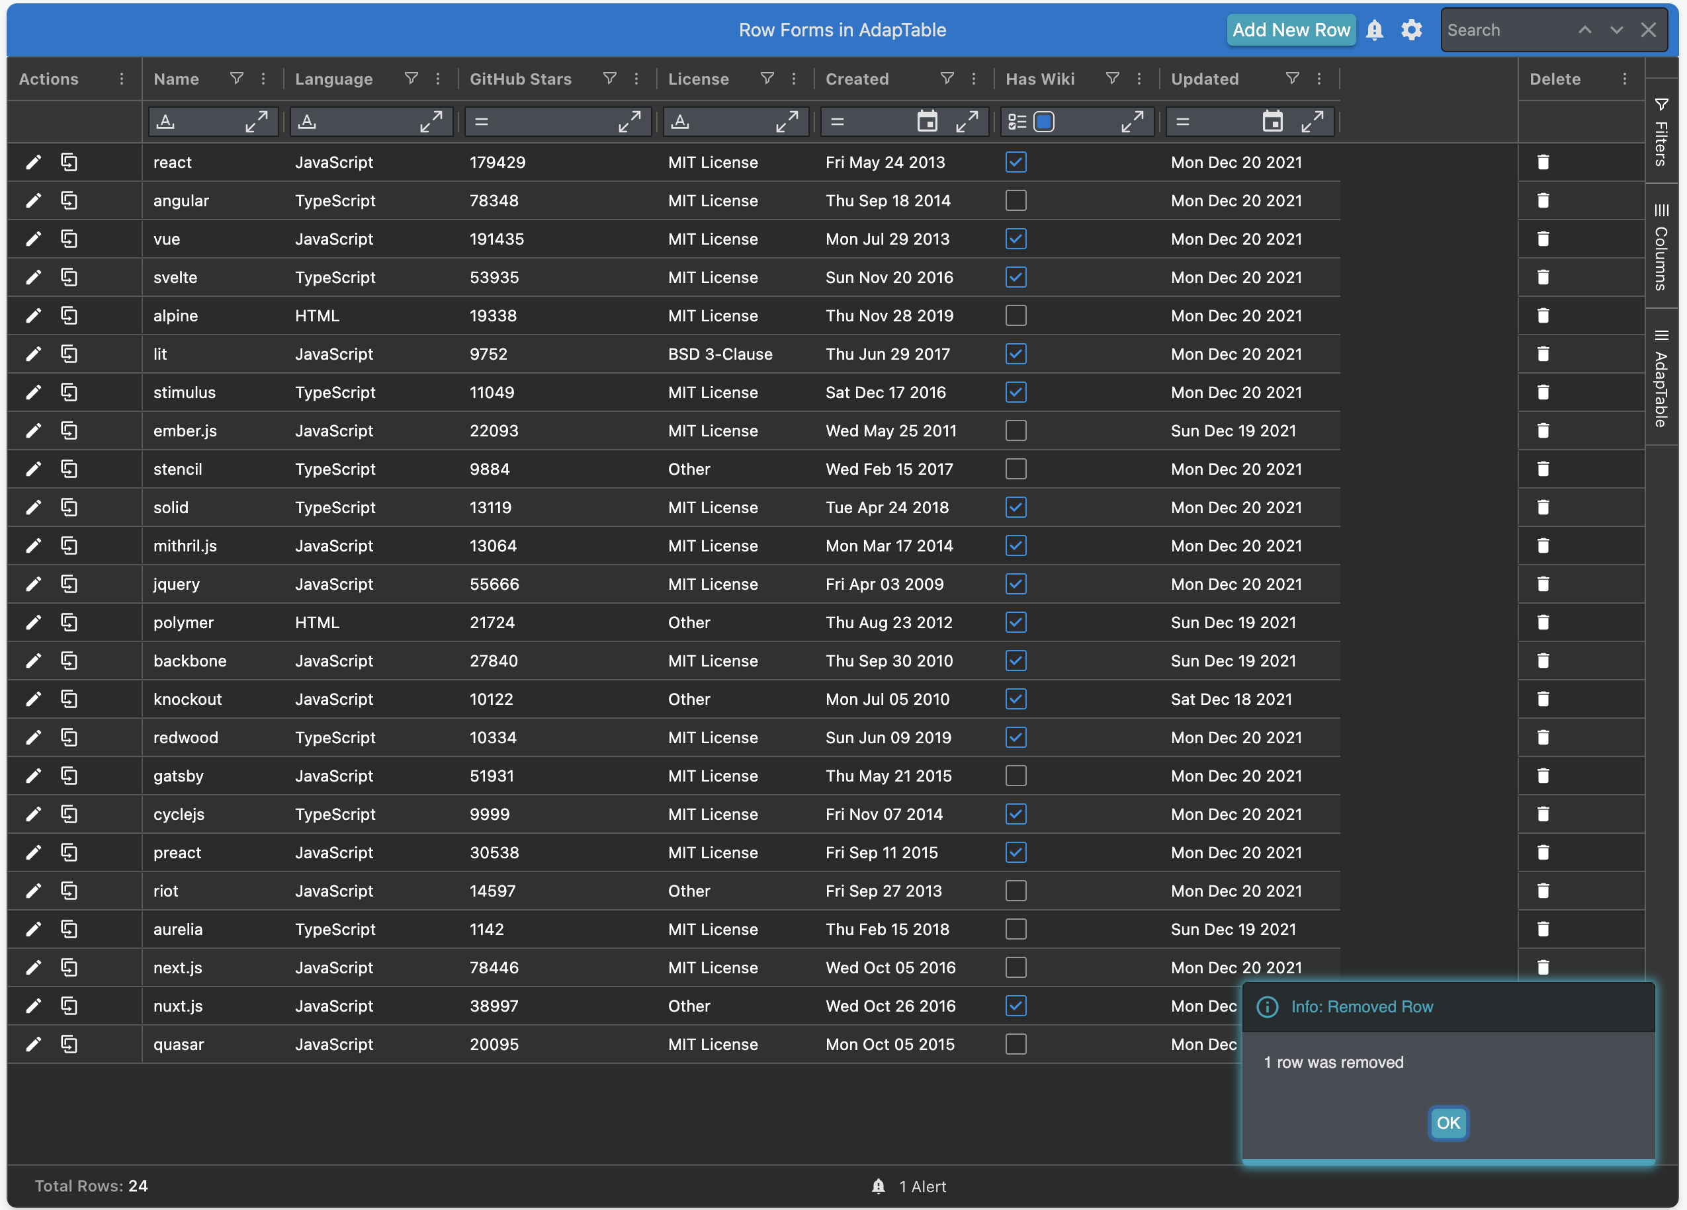Uncheck Has Wiki for react
1687x1210 pixels.
pyautogui.click(x=1016, y=162)
